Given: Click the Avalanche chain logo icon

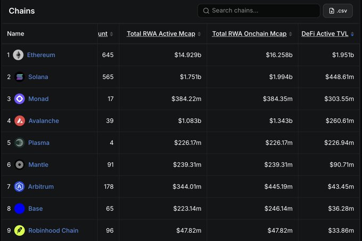Looking at the screenshot, I should (20, 121).
